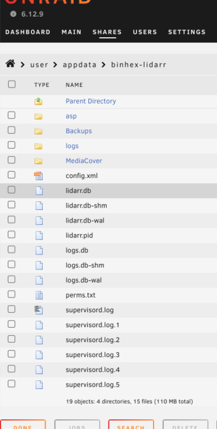Open the MediaCover folder link
Image resolution: width=217 pixels, height=429 pixels.
pos(83,161)
